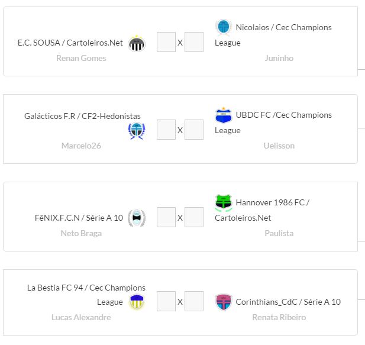Click the Hannover 1986 FC crest
The height and width of the screenshot is (345, 365).
click(x=224, y=202)
